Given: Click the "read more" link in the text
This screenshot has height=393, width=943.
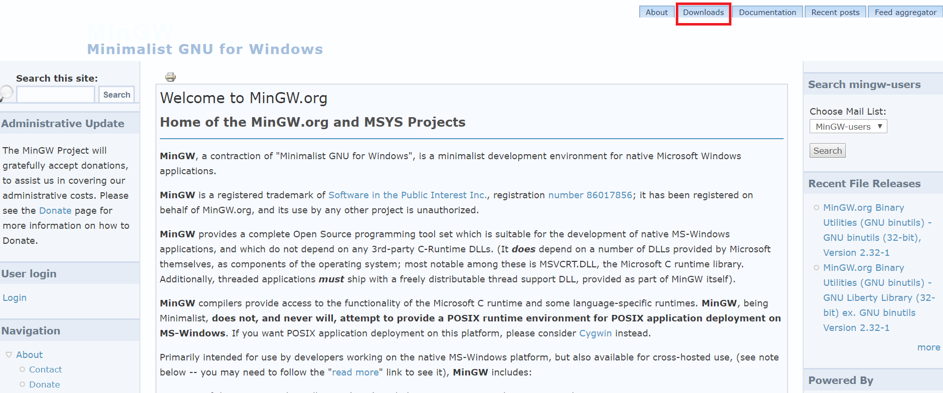Looking at the screenshot, I should pyautogui.click(x=355, y=372).
